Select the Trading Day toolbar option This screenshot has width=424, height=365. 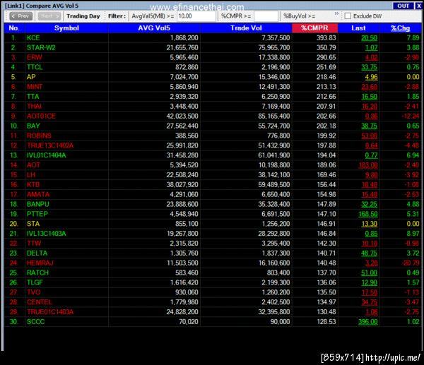click(x=83, y=16)
